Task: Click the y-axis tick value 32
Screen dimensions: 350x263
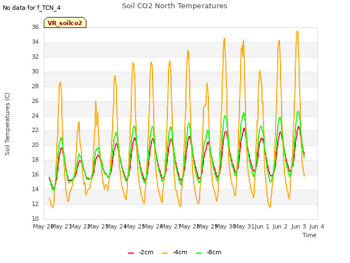Action: (35, 56)
